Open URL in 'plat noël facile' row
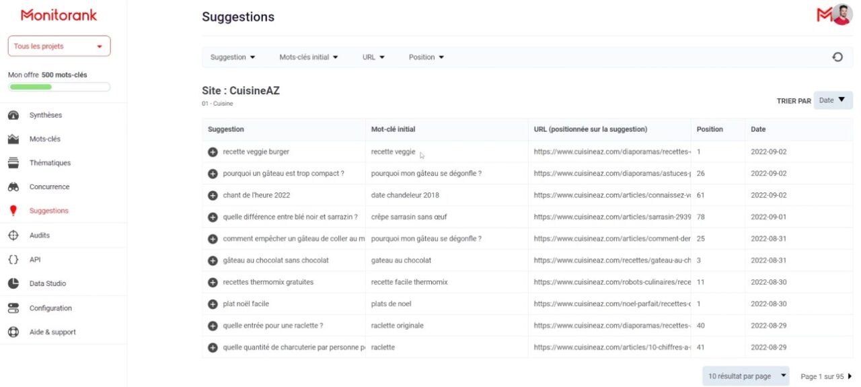The width and height of the screenshot is (861, 387). tap(612, 304)
